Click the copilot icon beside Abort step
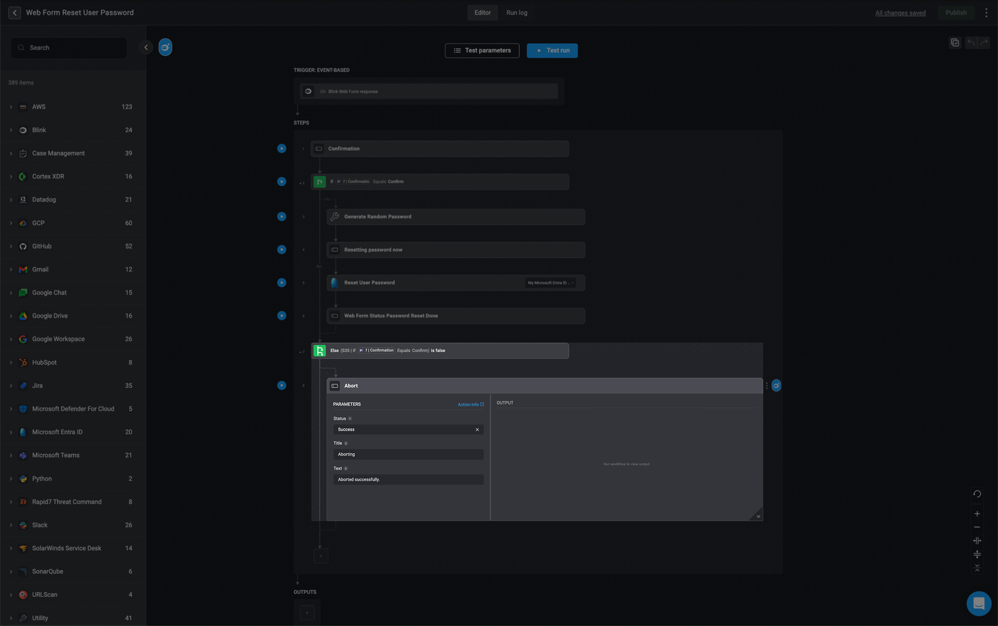This screenshot has height=626, width=998. [776, 385]
